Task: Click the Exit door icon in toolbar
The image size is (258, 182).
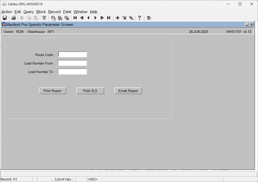Action: [x=149, y=18]
